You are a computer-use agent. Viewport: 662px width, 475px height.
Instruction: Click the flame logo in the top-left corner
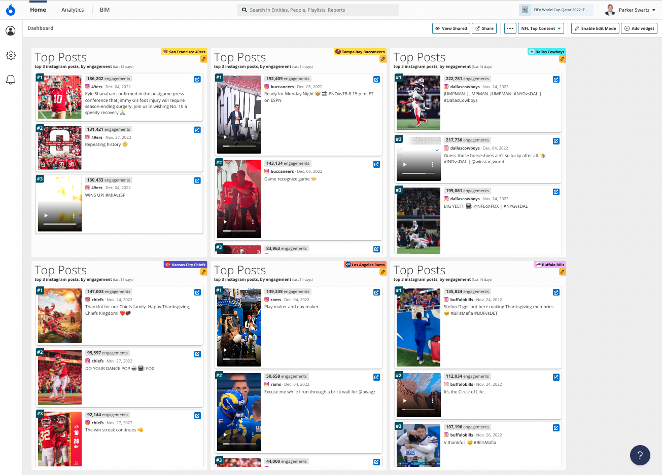point(11,10)
